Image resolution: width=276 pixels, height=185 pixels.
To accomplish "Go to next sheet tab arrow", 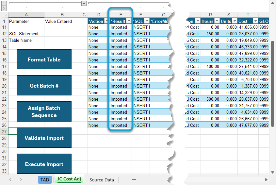I will 21,179.
